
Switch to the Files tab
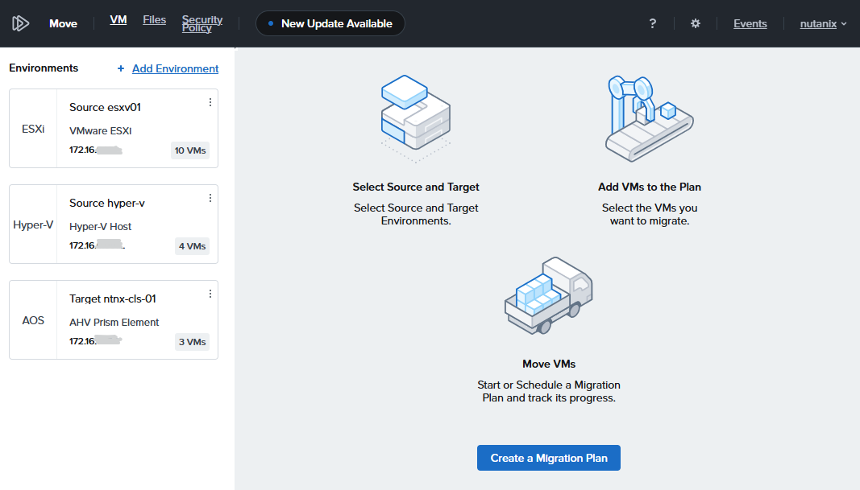tap(154, 19)
